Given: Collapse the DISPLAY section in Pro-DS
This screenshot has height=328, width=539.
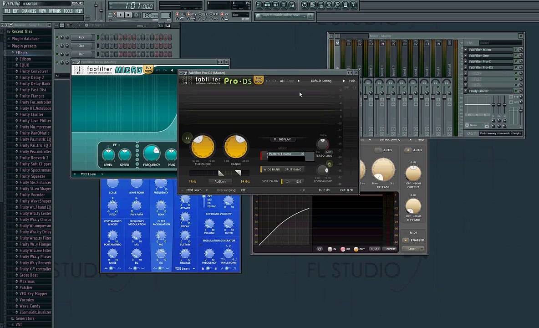Looking at the screenshot, I should pyautogui.click(x=282, y=139).
